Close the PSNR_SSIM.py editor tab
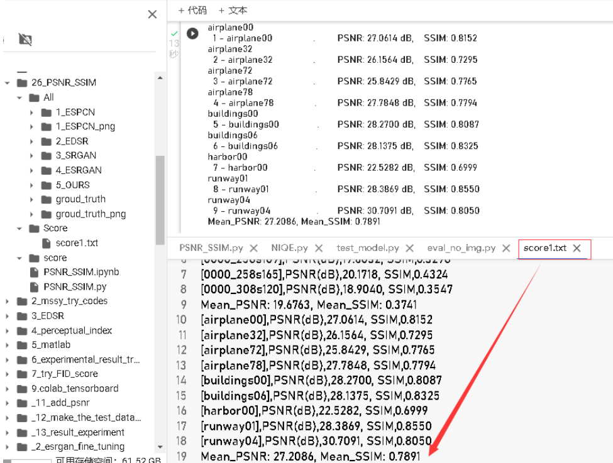 254,248
